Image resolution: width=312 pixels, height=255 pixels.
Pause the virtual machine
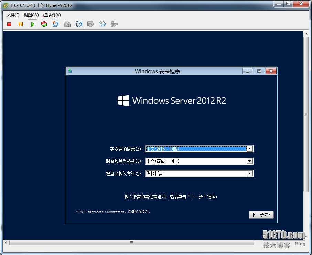click(21, 24)
